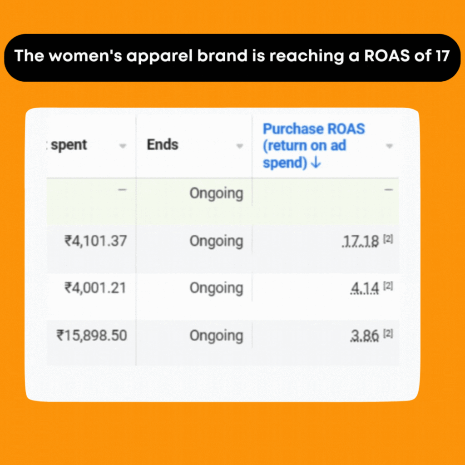Click the ROAS value 4.14

pyautogui.click(x=363, y=288)
